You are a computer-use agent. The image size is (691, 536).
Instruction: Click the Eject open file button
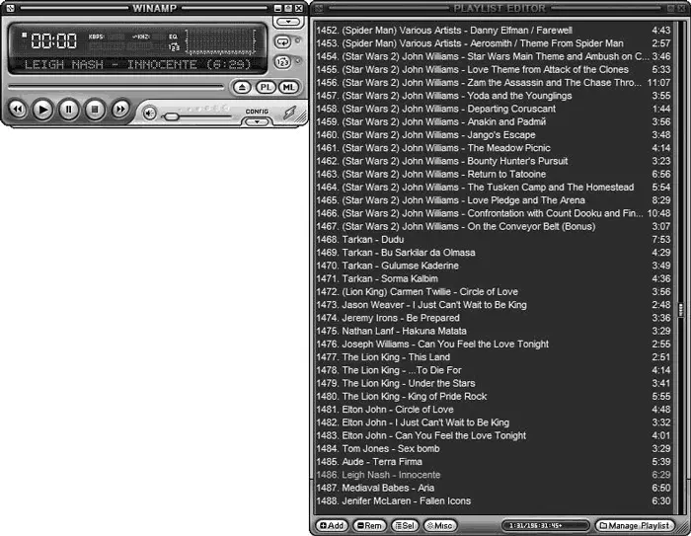pyautogui.click(x=243, y=88)
